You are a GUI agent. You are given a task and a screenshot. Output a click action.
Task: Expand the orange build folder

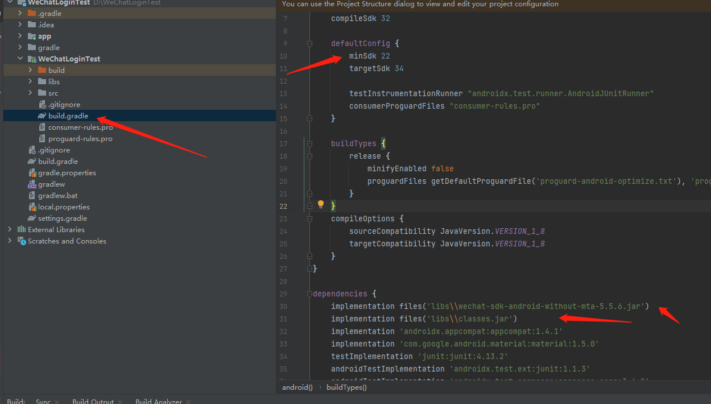tap(30, 70)
